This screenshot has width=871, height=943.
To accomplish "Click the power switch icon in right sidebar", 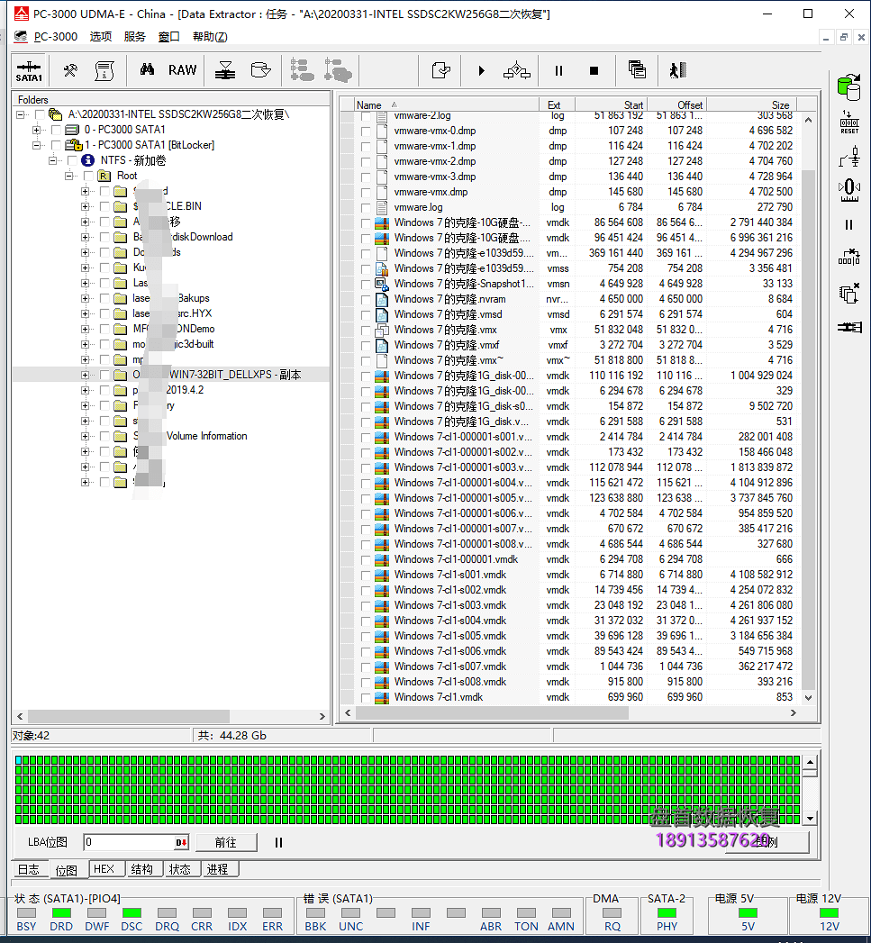I will tap(849, 157).
